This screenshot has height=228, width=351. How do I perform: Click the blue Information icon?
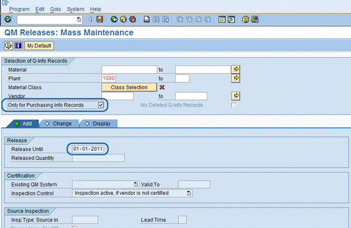pos(18,46)
